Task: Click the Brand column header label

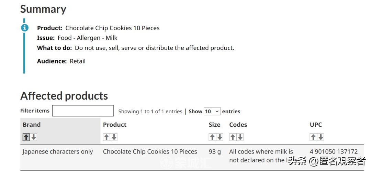Action: click(32, 125)
